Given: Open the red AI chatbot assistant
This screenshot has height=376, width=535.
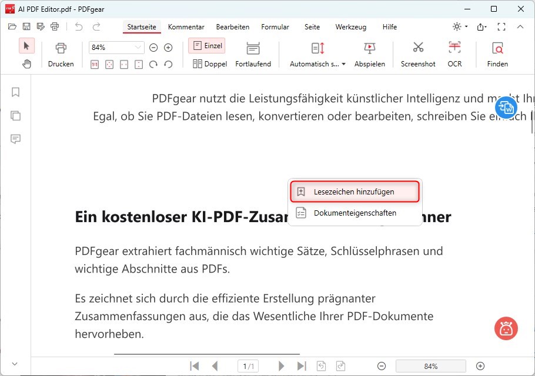Looking at the screenshot, I should pos(506,328).
